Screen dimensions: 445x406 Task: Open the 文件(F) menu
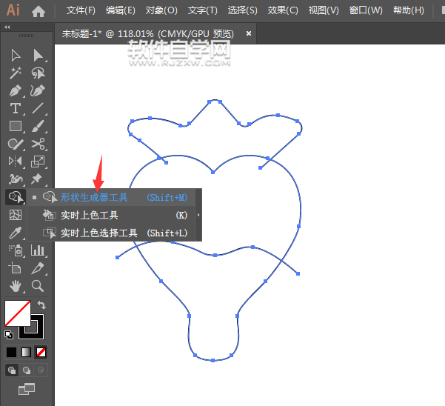pyautogui.click(x=81, y=10)
